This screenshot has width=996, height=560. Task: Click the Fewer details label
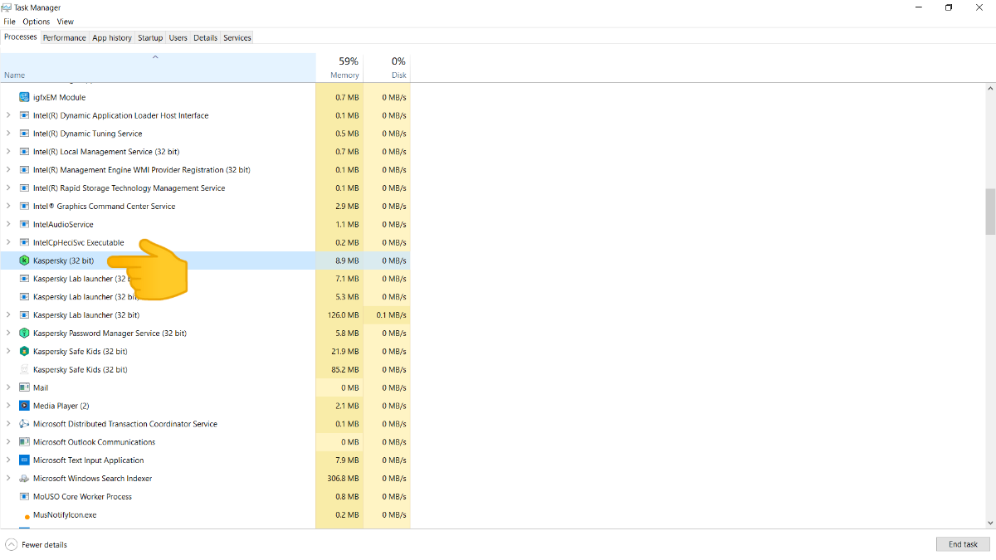44,545
